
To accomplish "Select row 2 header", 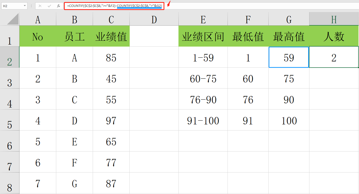I will click(x=10, y=57).
